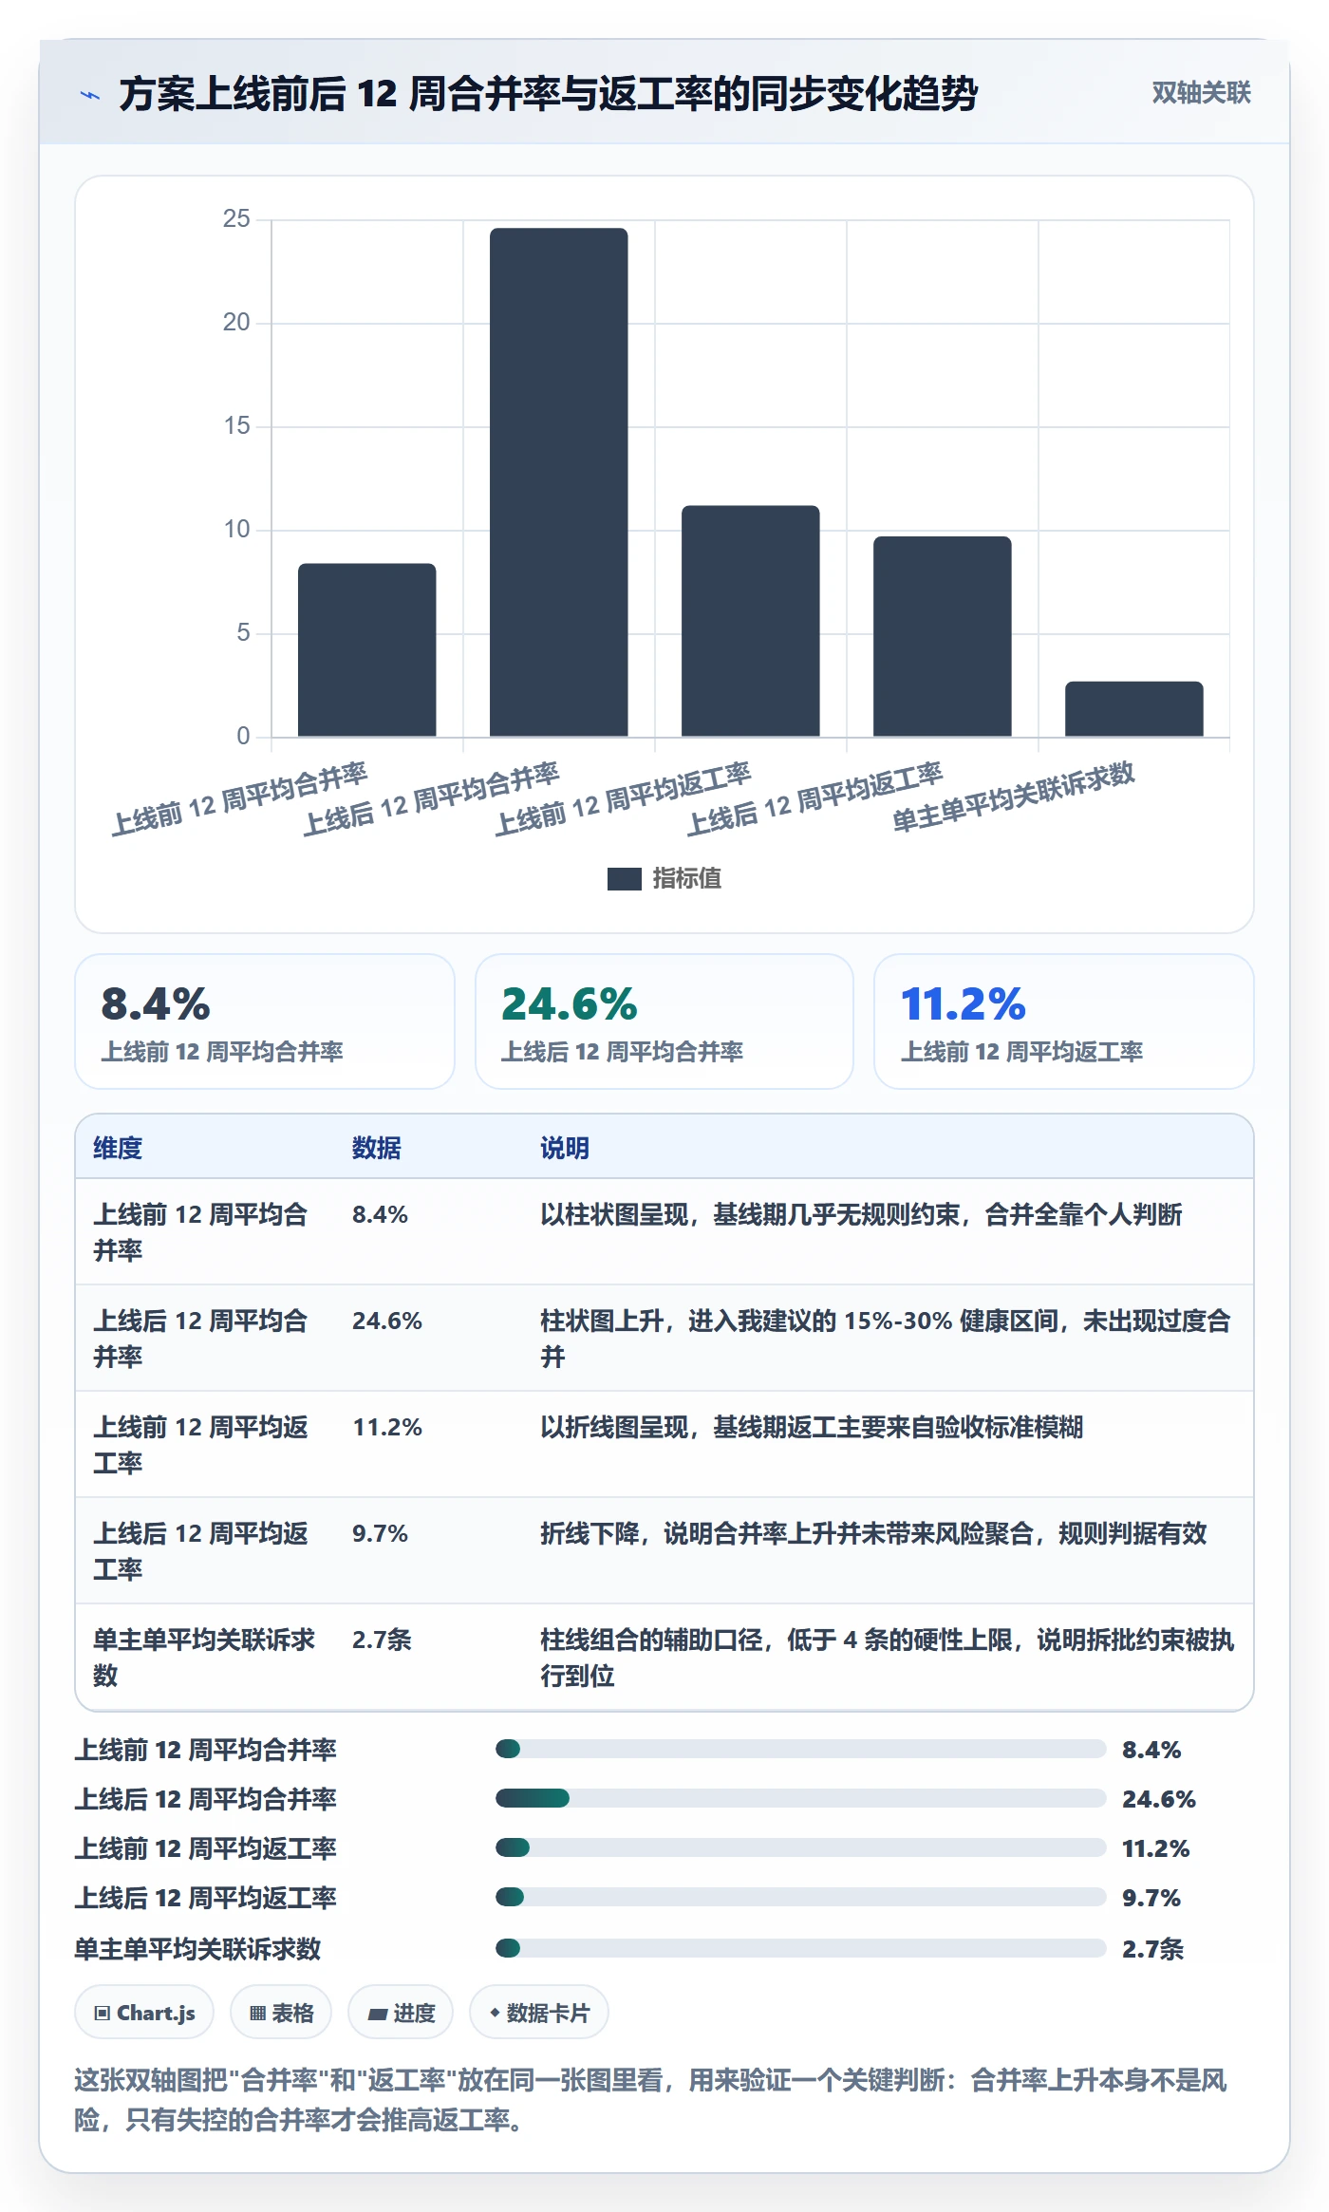Screen dimensions: 1329x2212
Task: Click the 上线前 12 周平均合并率 chart bar
Action: tap(366, 649)
